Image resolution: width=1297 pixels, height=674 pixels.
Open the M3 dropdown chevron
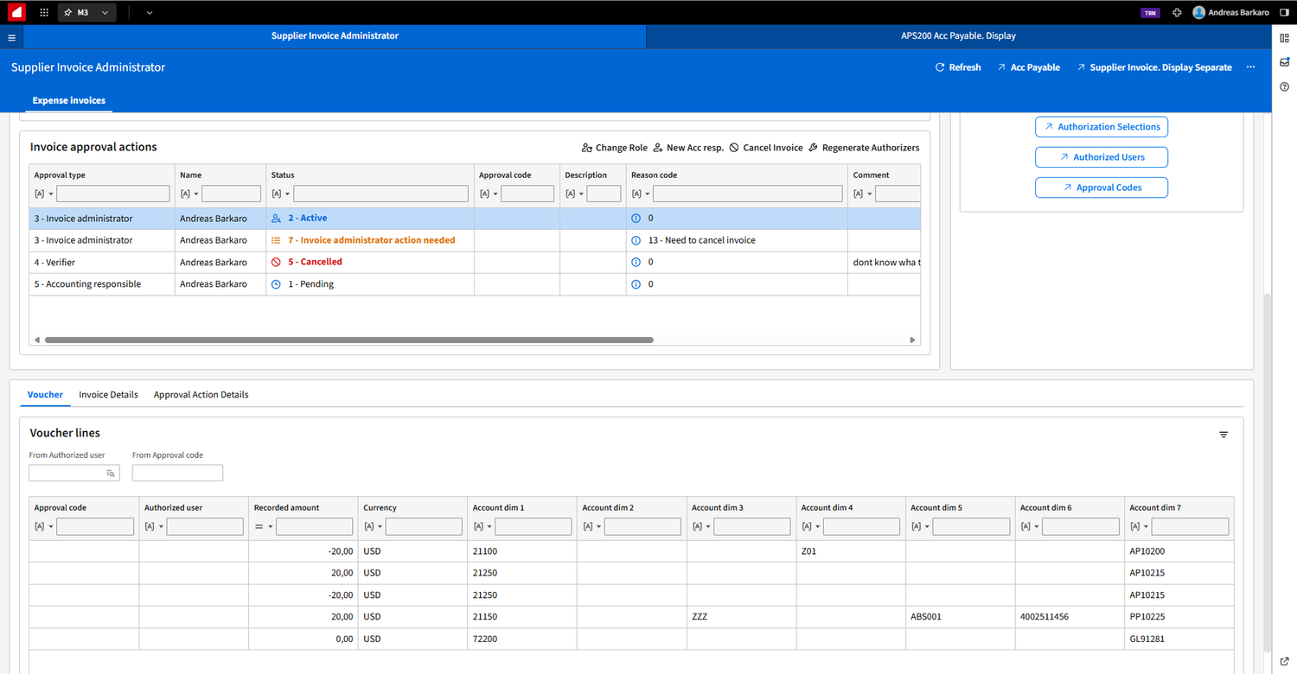(x=105, y=12)
